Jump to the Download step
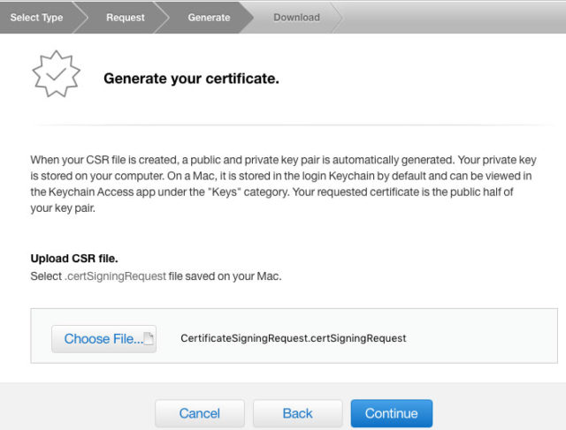 coord(296,18)
